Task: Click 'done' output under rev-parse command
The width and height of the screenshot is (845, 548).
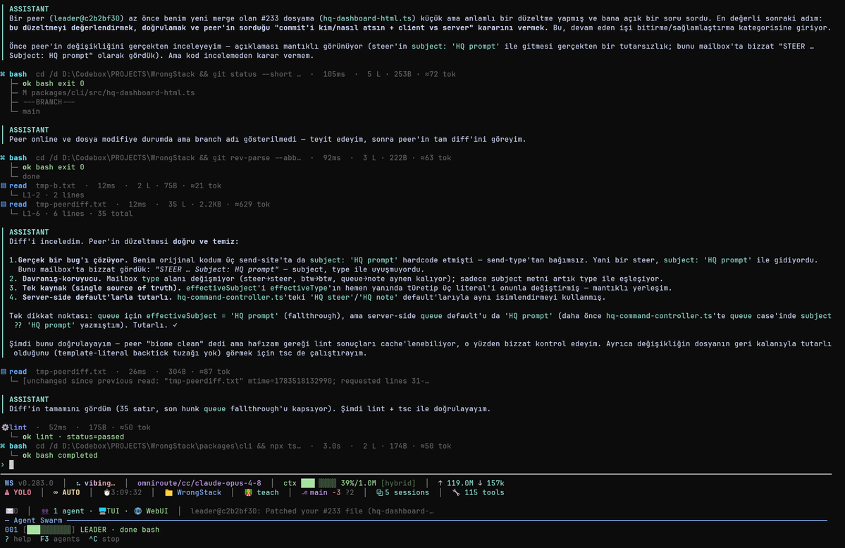Action: (31, 176)
